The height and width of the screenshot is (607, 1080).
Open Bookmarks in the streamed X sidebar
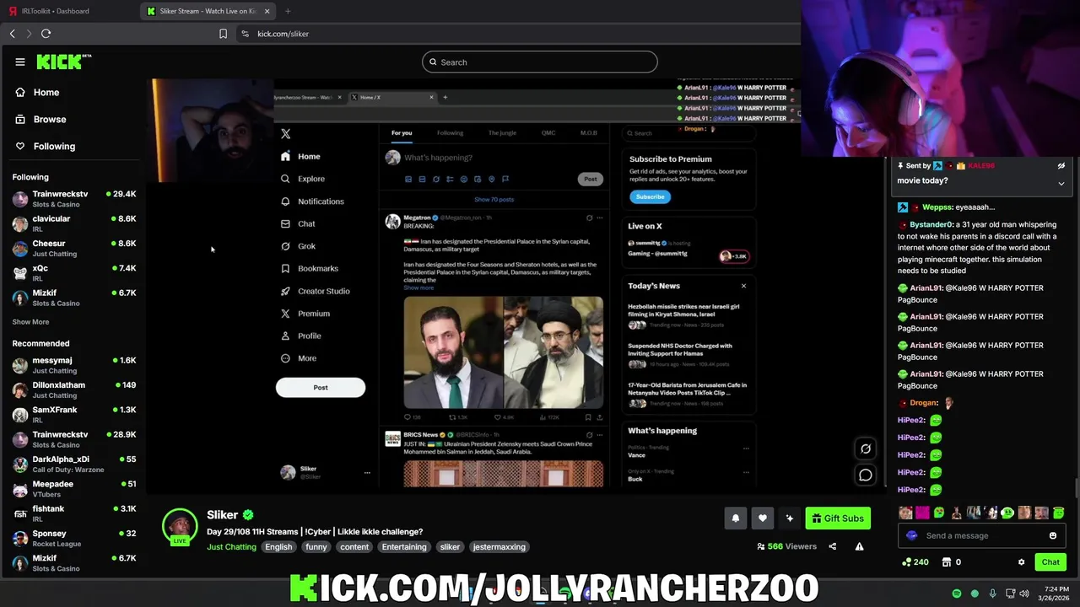(310, 268)
